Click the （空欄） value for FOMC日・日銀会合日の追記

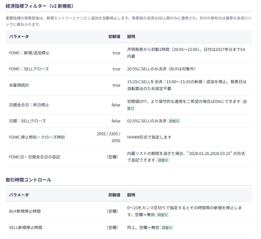tap(112, 157)
